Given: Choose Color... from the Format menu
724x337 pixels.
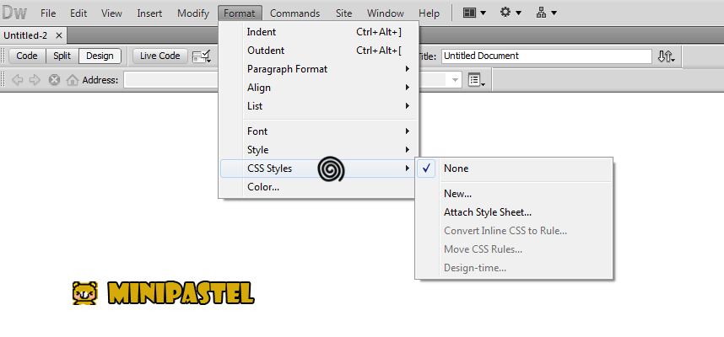Looking at the screenshot, I should (319, 187).
